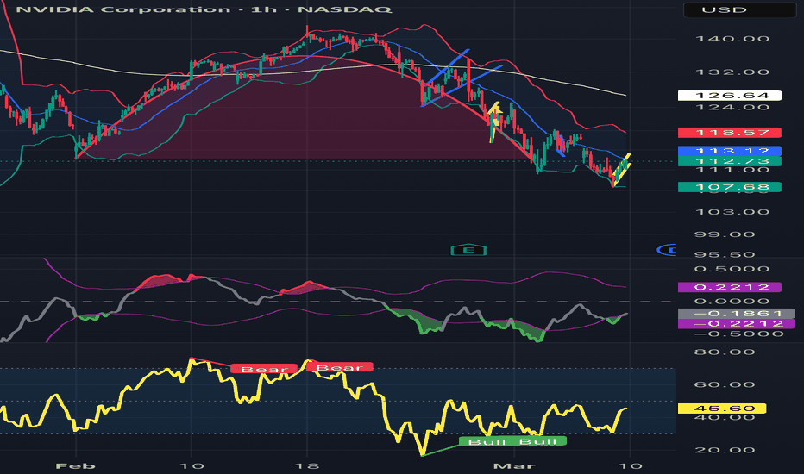Click the 20.00 RSI axis value
The width and height of the screenshot is (804, 474).
(725, 451)
